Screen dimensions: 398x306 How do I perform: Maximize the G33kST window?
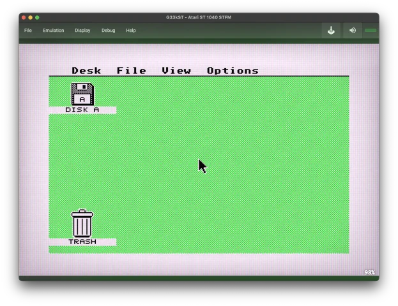[x=37, y=17]
